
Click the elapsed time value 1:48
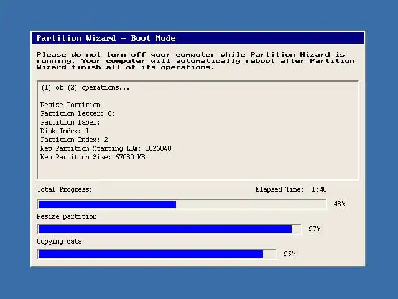coord(319,189)
